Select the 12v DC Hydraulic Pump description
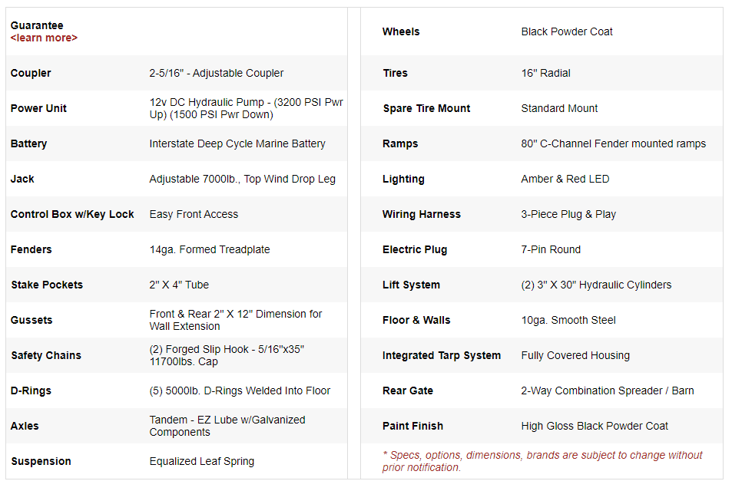Viewport: 732px width, 491px height. (246, 108)
